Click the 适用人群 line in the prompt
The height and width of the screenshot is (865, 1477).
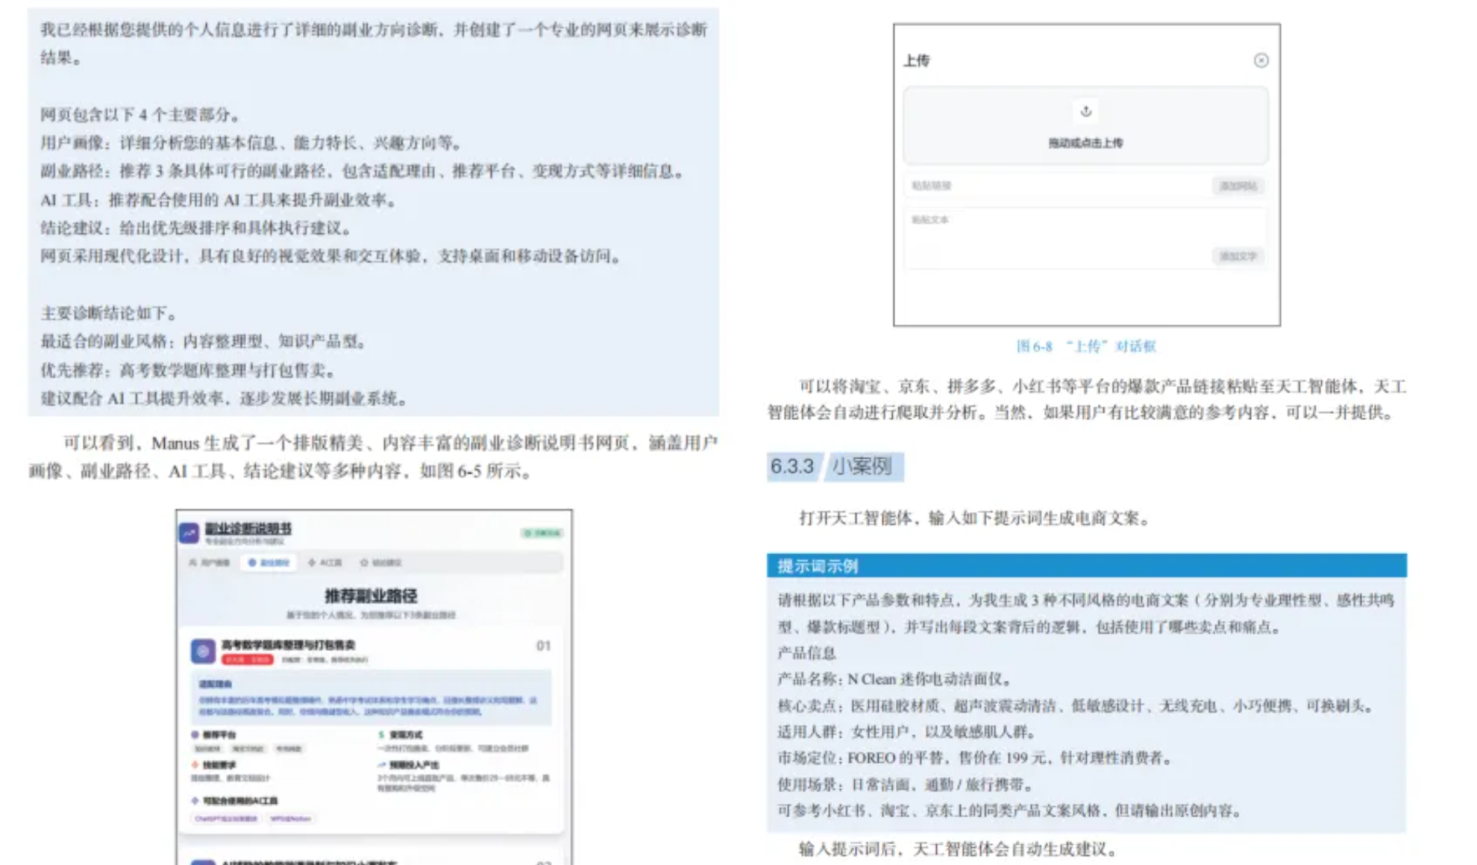tap(906, 731)
